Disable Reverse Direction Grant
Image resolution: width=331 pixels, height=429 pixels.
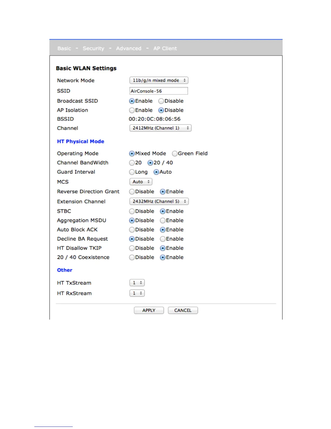(132, 192)
